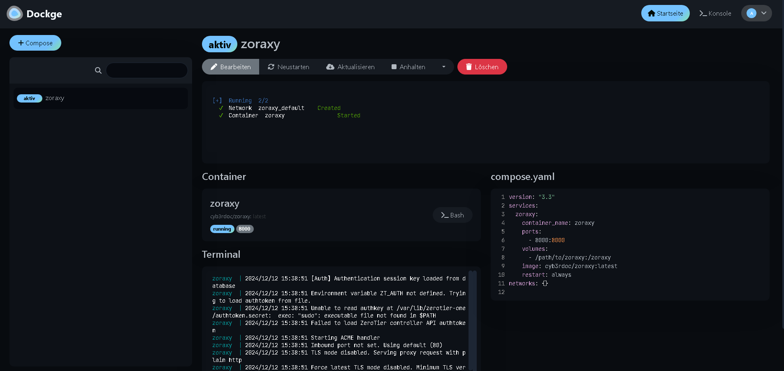Click the compose.yaml section heading

(522, 177)
